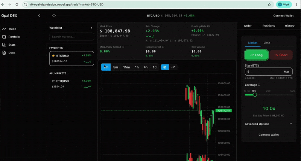
Task: Click the Mark Price $ 108,847.98 value
Action: (115, 31)
